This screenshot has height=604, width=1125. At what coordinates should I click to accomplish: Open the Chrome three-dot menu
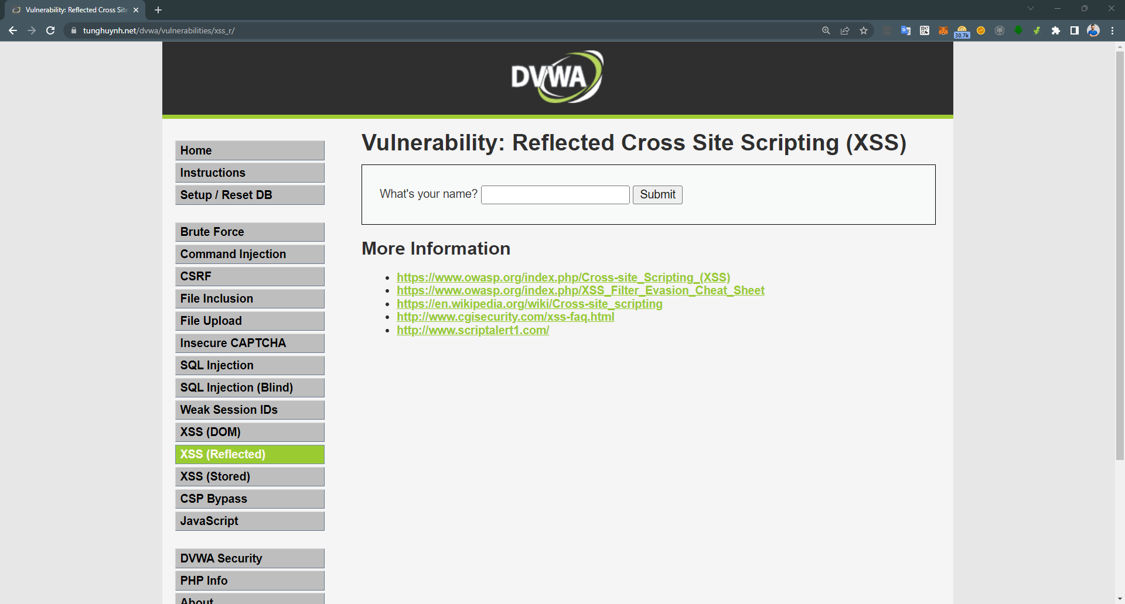click(x=1113, y=30)
